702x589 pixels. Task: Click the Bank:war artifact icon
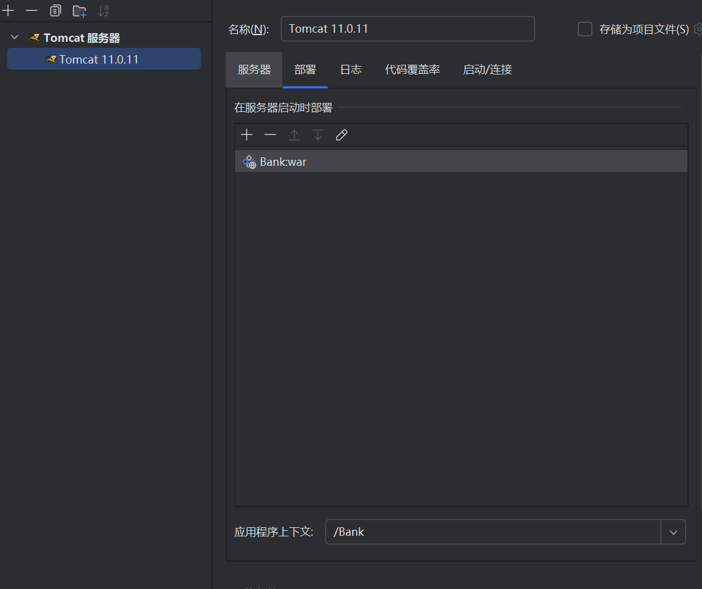pyautogui.click(x=250, y=162)
